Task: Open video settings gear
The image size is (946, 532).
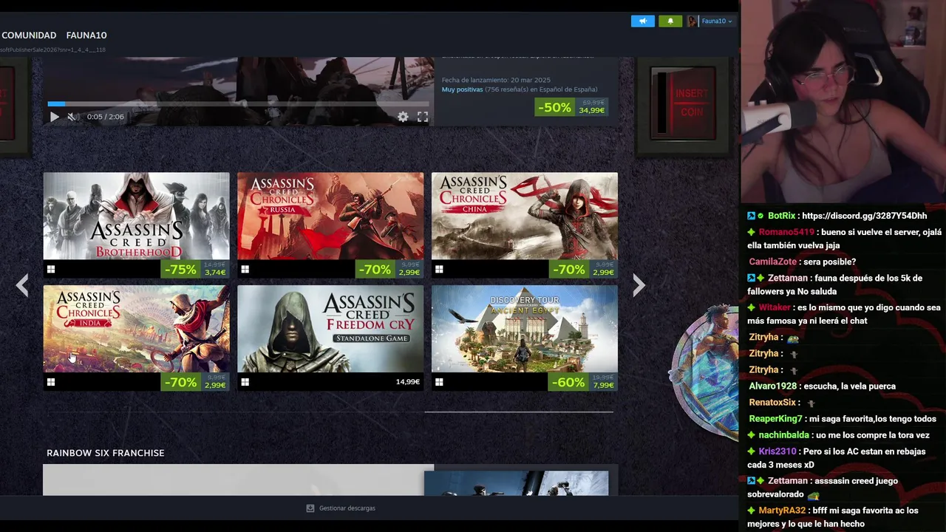Action: pos(403,117)
